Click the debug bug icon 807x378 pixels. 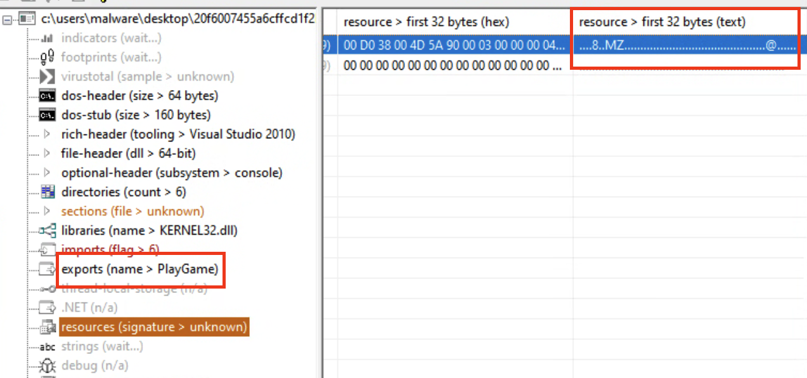pyautogui.click(x=48, y=365)
